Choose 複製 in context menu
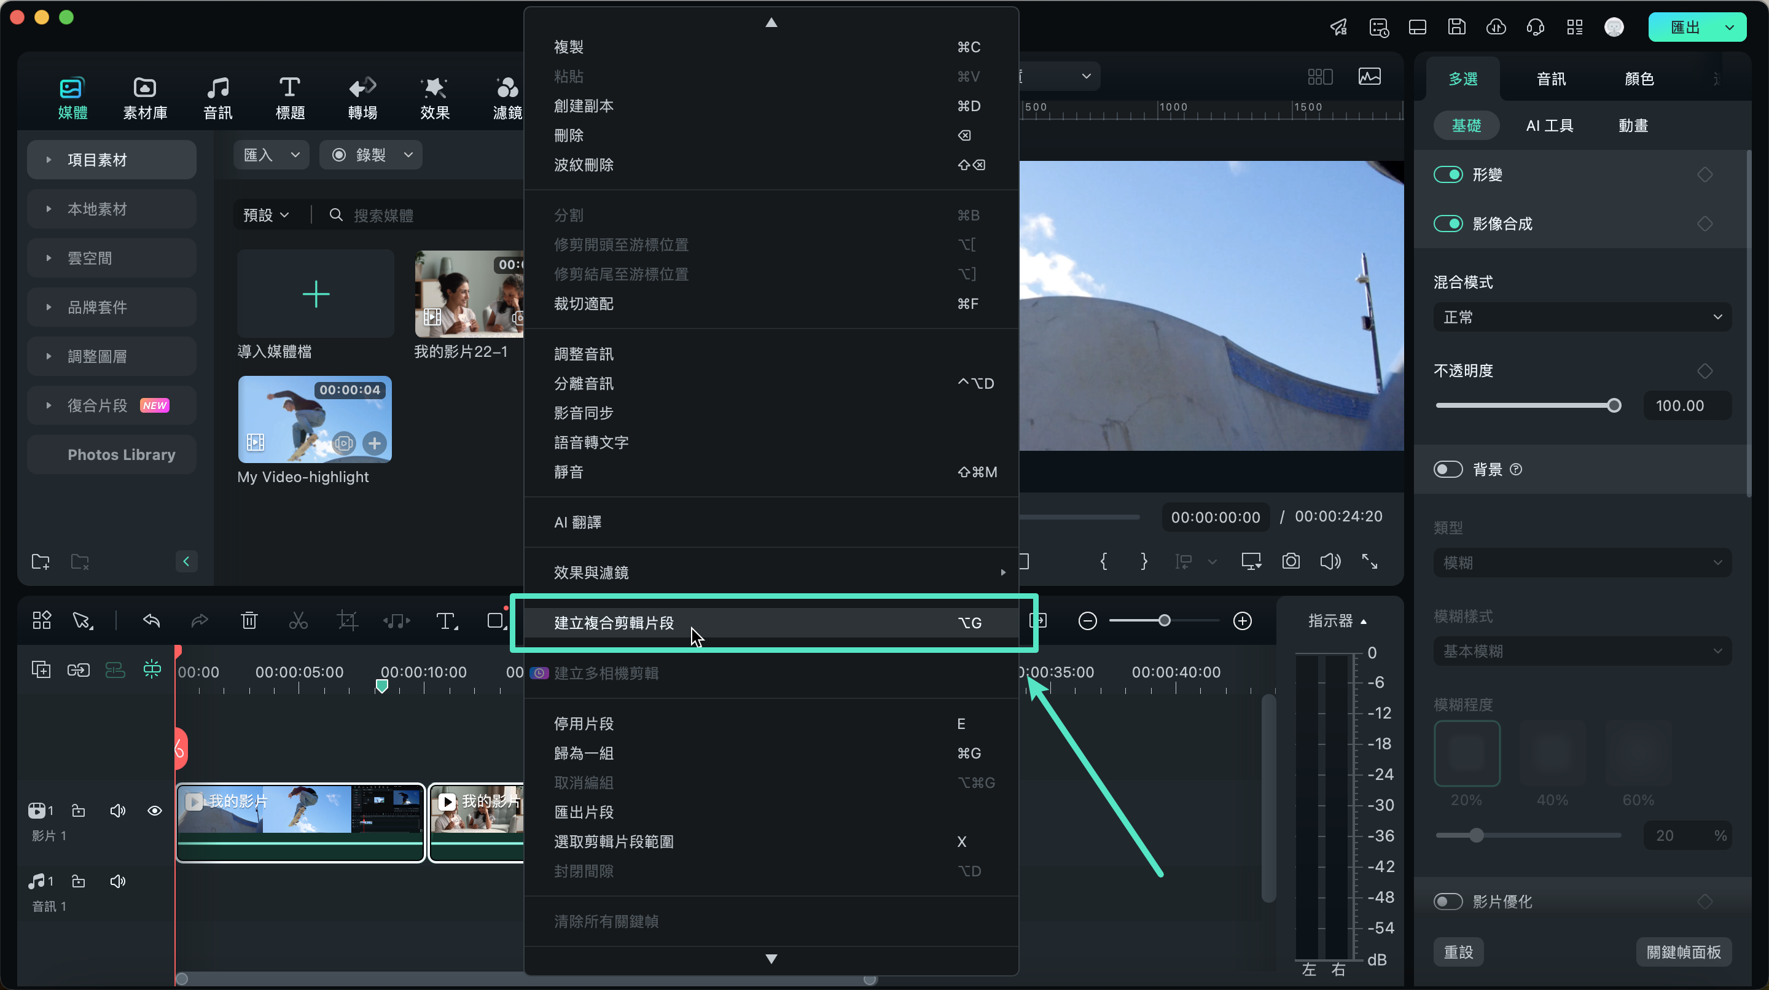 (770, 47)
